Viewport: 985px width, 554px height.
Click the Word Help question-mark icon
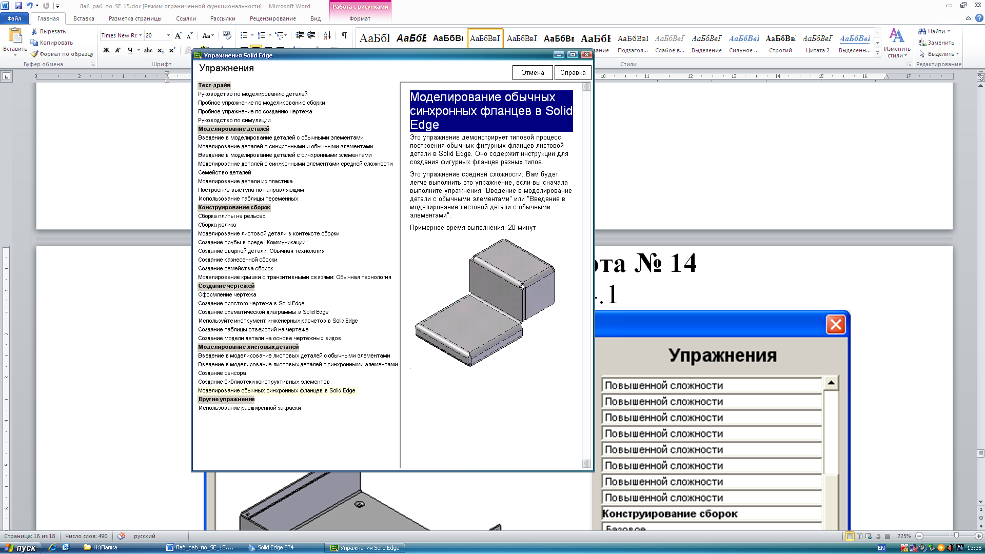tap(979, 18)
